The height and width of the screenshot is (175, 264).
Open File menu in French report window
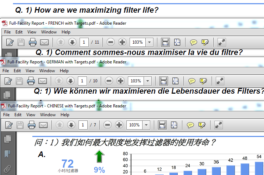tap(7, 32)
